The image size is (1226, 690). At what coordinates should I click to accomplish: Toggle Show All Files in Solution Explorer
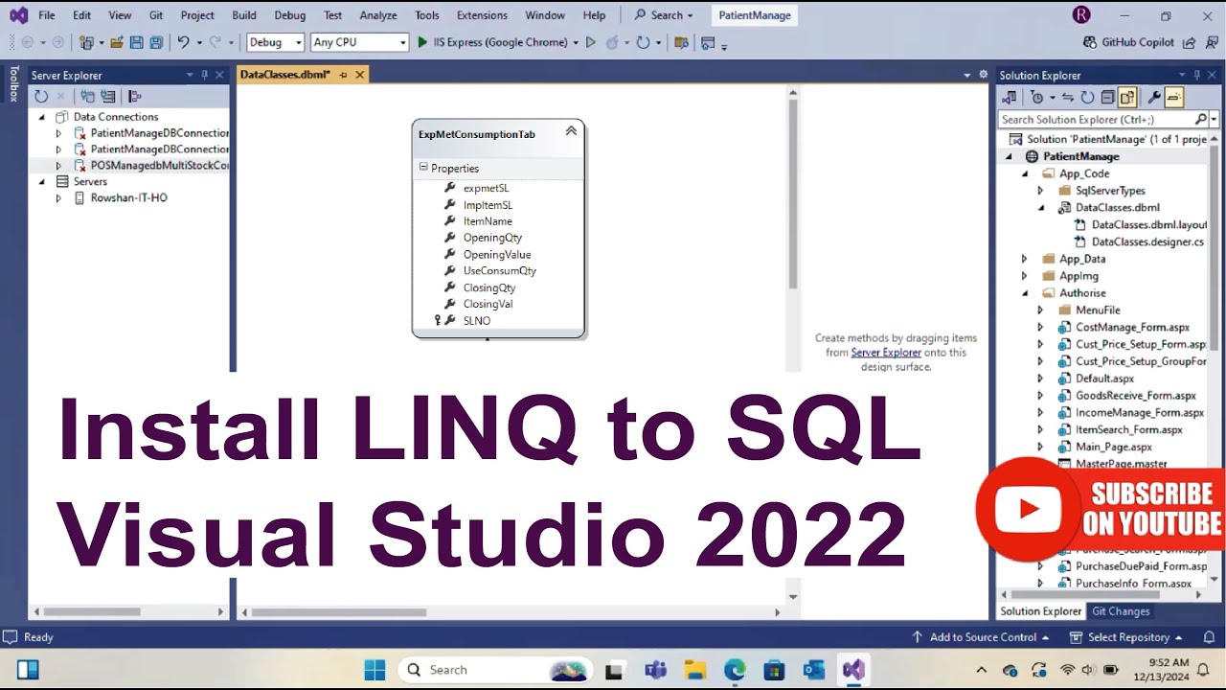(x=1127, y=97)
